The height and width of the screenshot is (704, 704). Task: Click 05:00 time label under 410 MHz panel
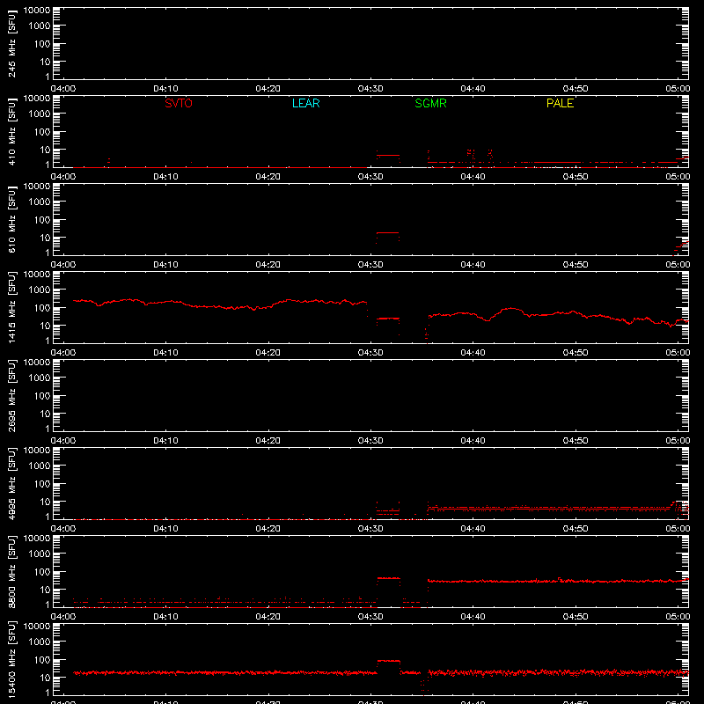(x=678, y=177)
